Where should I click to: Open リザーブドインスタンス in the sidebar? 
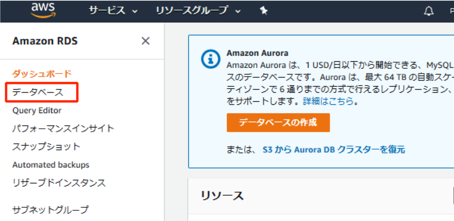pos(59,183)
